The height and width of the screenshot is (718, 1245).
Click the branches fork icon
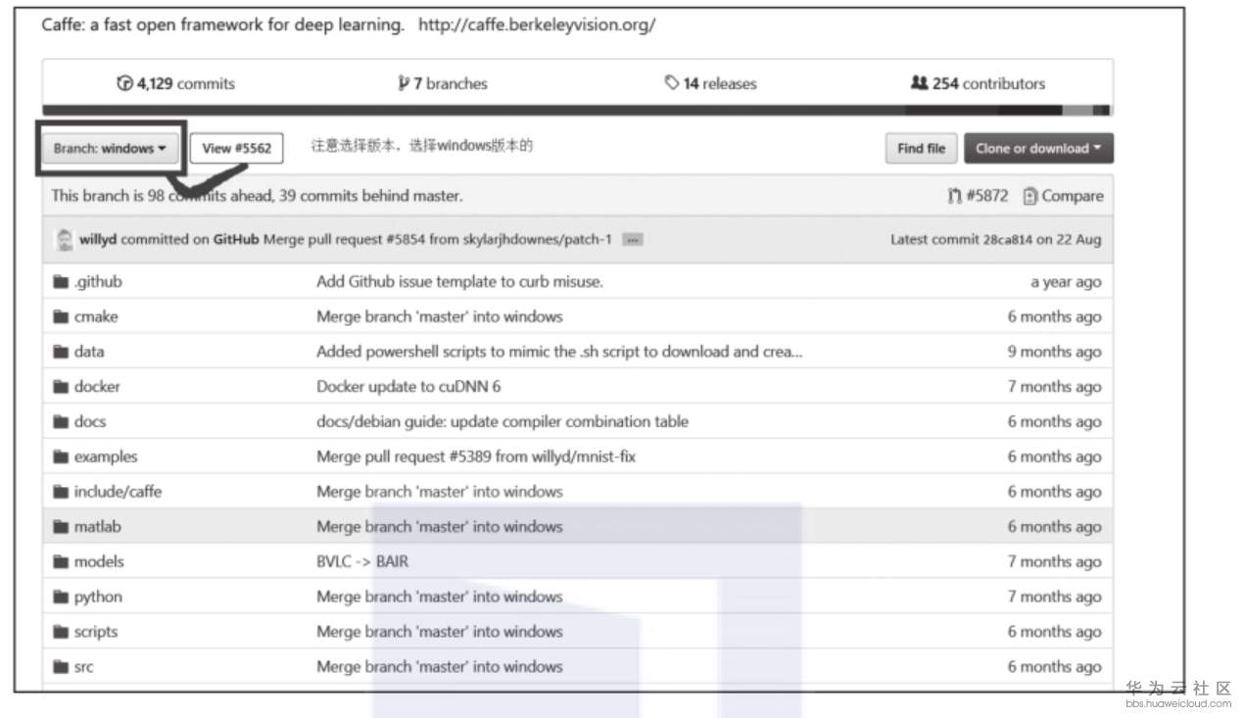[x=403, y=83]
